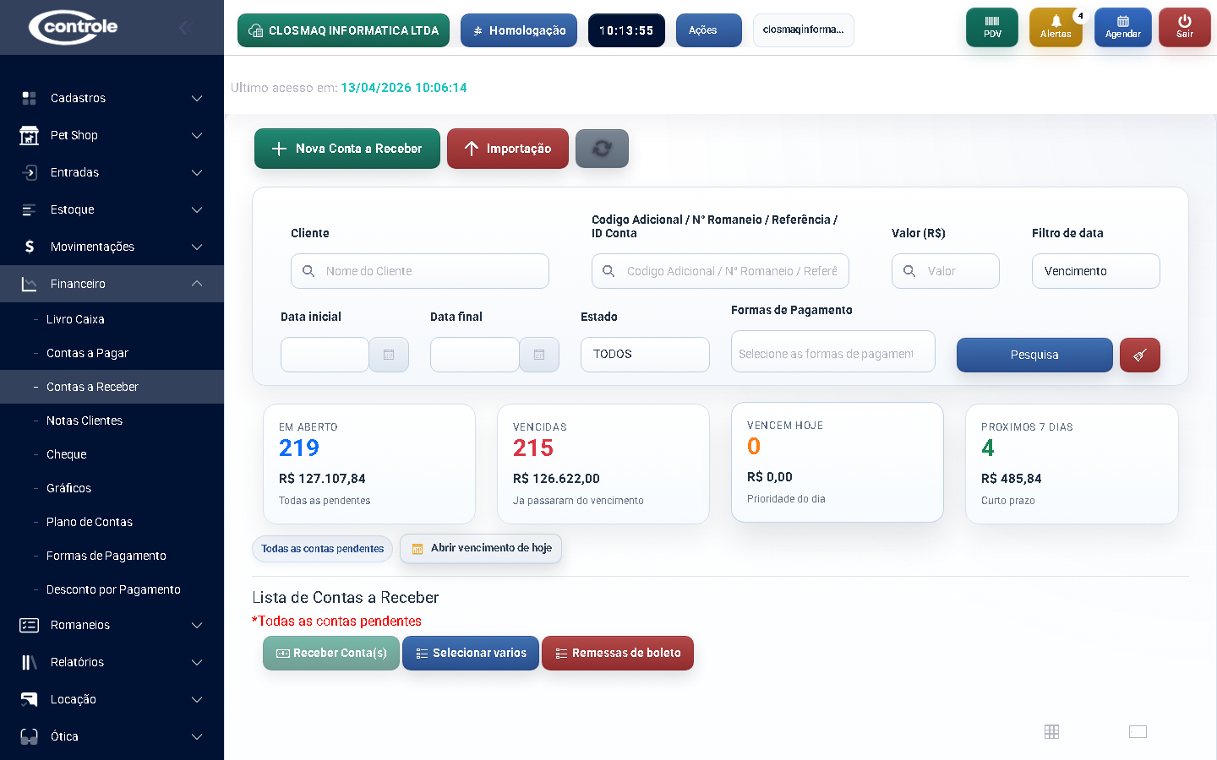This screenshot has height=760, width=1217.
Task: Click the gray refresh icon button
Action: (x=602, y=149)
